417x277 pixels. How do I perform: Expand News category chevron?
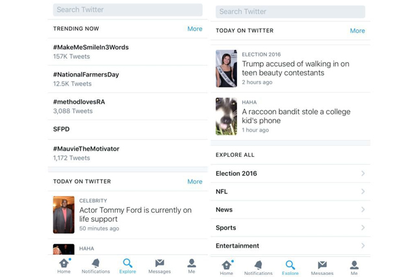(x=362, y=210)
